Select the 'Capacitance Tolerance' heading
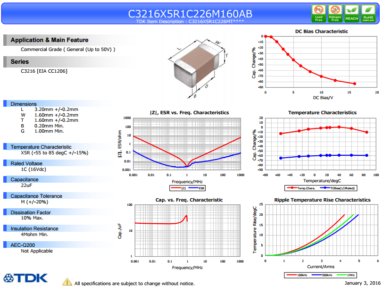The image size is (382, 287). pyautogui.click(x=36, y=196)
